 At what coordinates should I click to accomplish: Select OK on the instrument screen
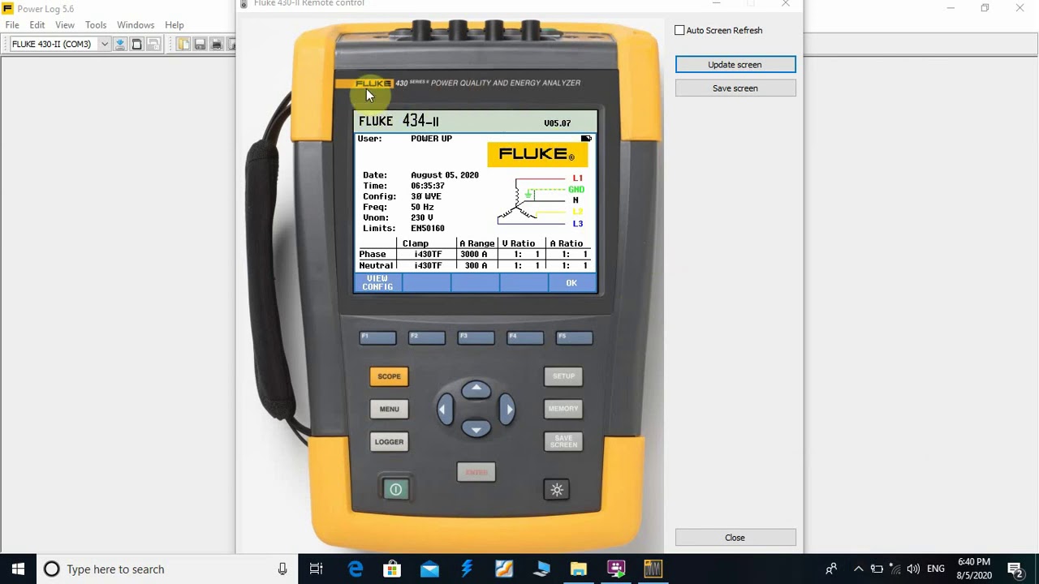[x=571, y=283]
